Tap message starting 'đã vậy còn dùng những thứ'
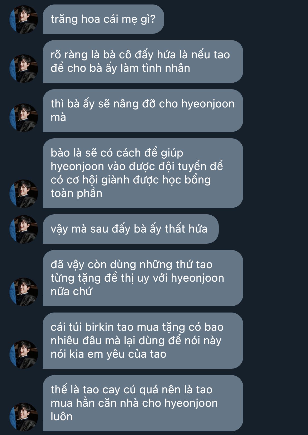Screen dimensions: 308x435 (143, 278)
